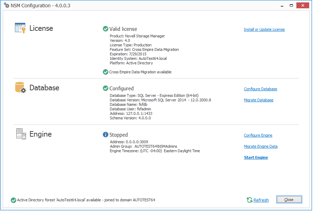
Task: Click the License section key icon
Action: coord(20,28)
